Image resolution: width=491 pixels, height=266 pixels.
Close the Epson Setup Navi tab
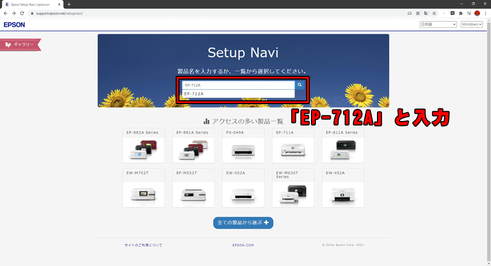click(x=59, y=4)
